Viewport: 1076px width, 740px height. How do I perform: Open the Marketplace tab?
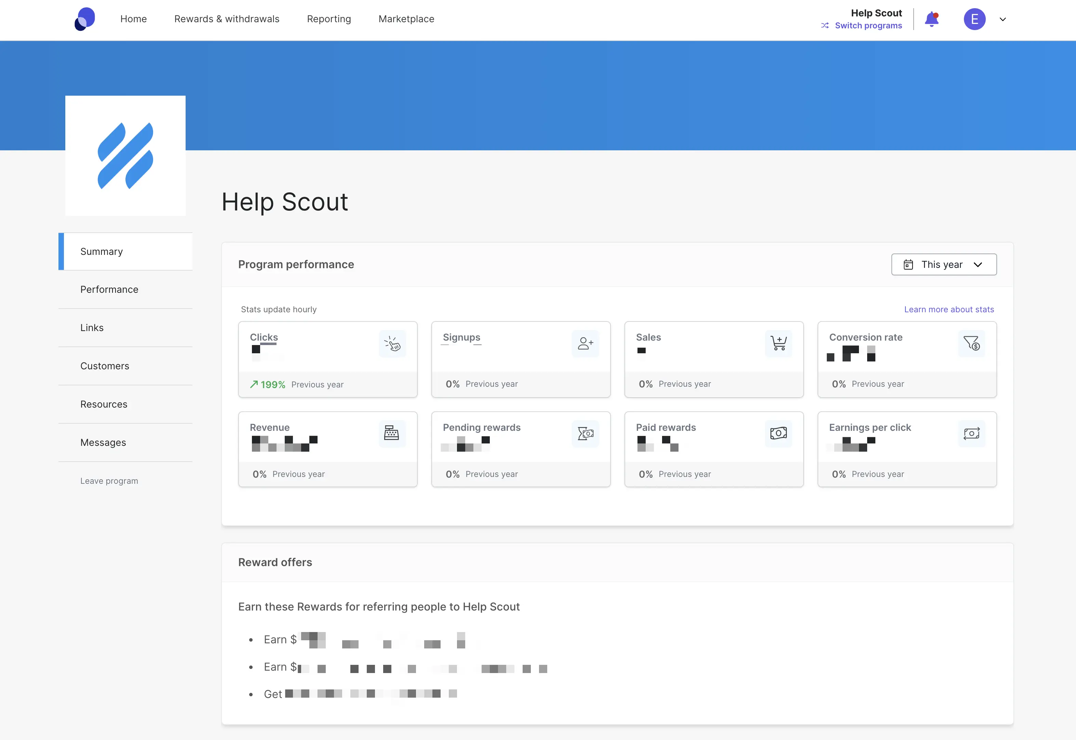click(406, 19)
